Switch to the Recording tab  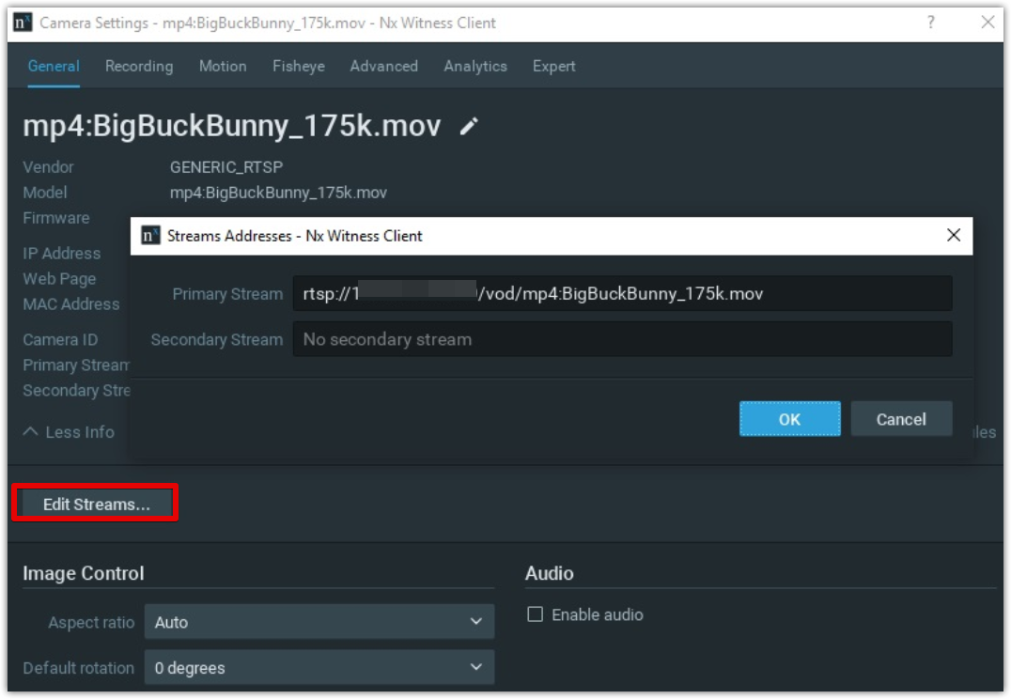pyautogui.click(x=139, y=67)
